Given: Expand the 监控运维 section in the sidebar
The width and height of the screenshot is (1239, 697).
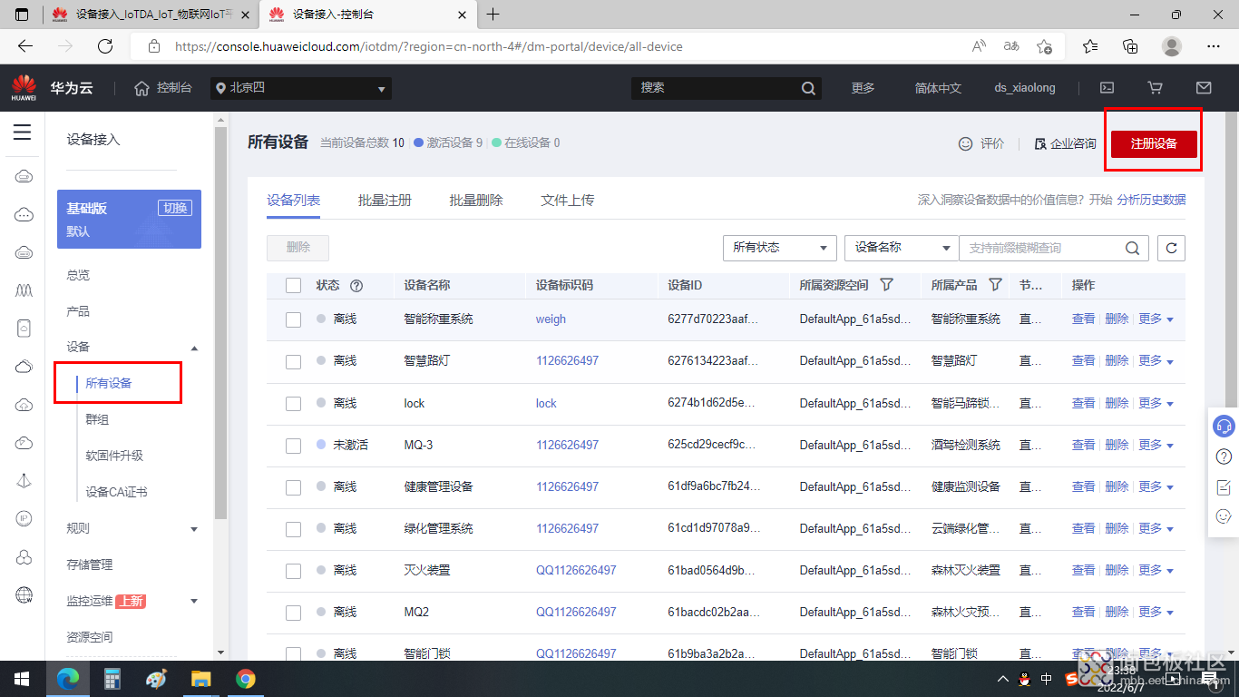Looking at the screenshot, I should click(194, 601).
